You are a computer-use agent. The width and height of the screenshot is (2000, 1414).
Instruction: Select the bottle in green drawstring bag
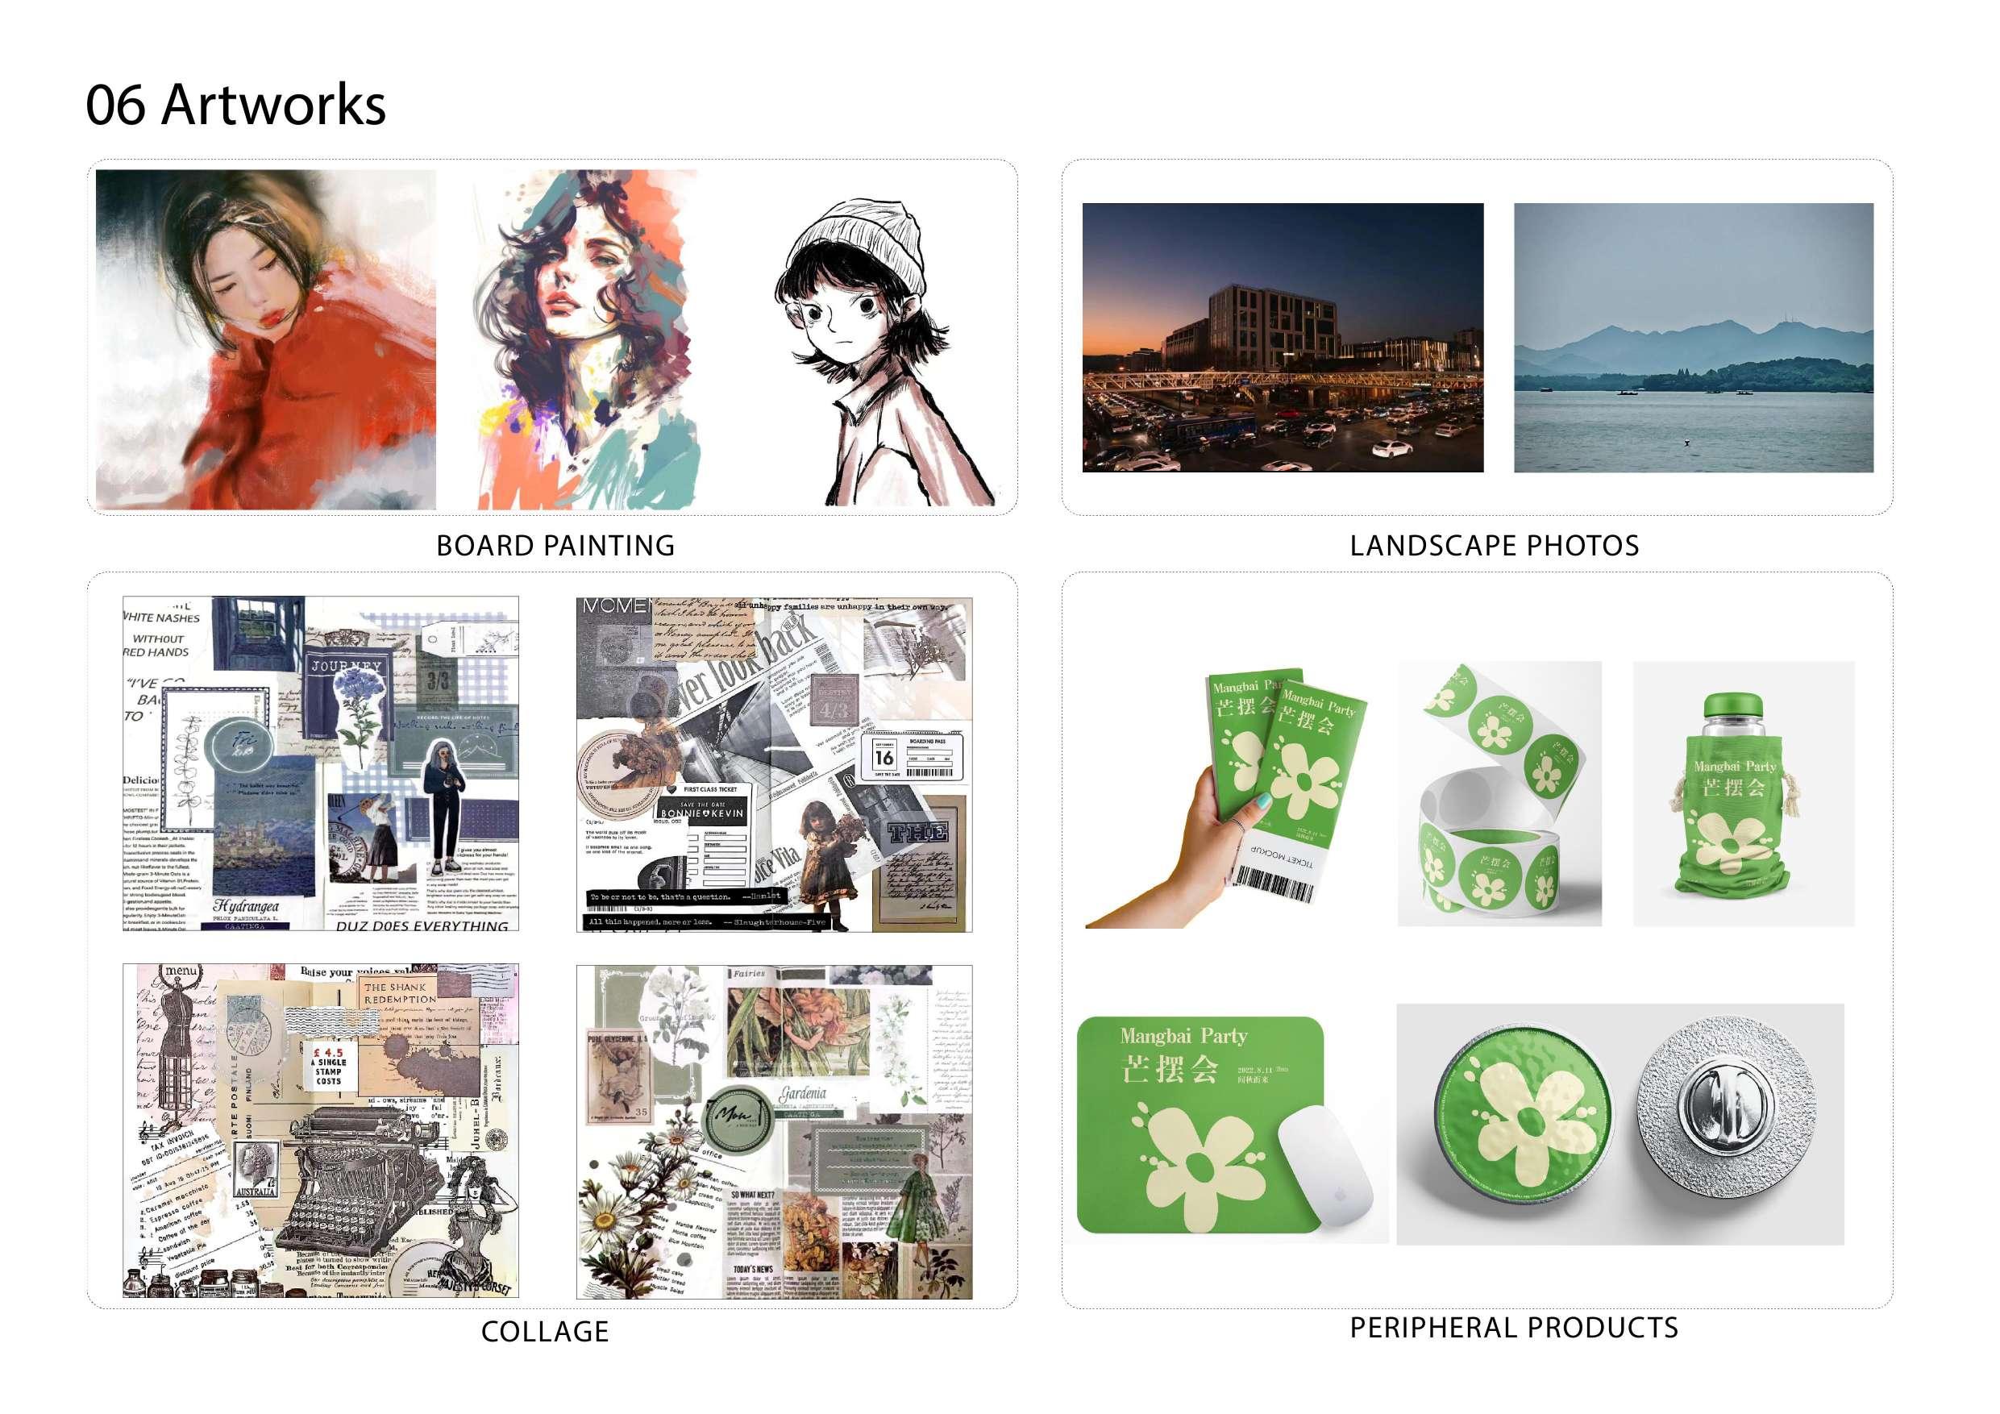1743,794
